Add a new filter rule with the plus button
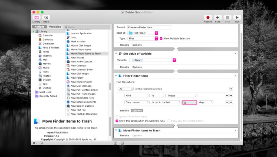This screenshot has height=157, width=277. (x=231, y=89)
